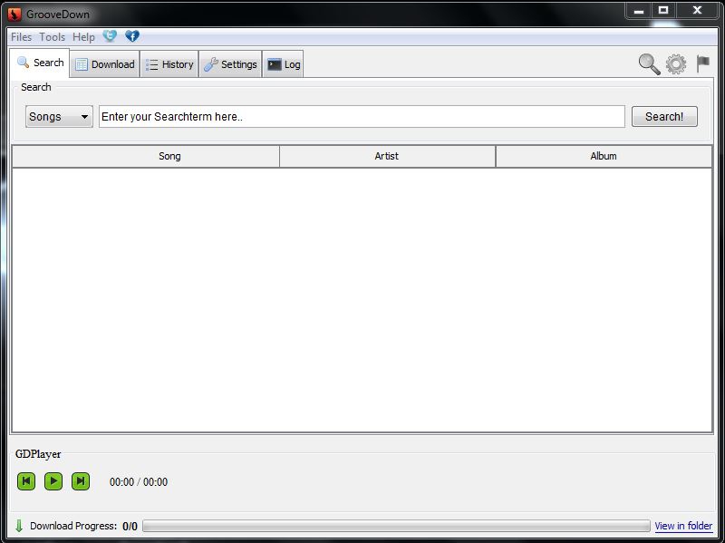Switch to the Log tab
Viewport: 725px width, 543px height.
pos(285,64)
